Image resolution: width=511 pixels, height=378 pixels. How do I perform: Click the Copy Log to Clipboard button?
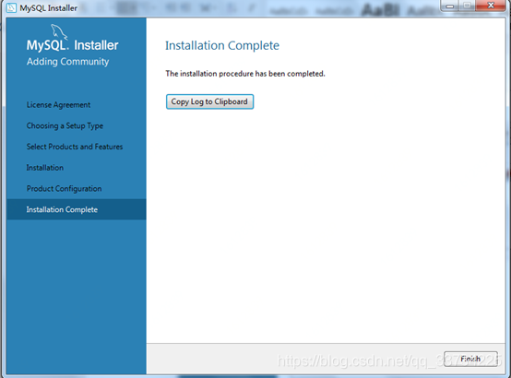[209, 101]
